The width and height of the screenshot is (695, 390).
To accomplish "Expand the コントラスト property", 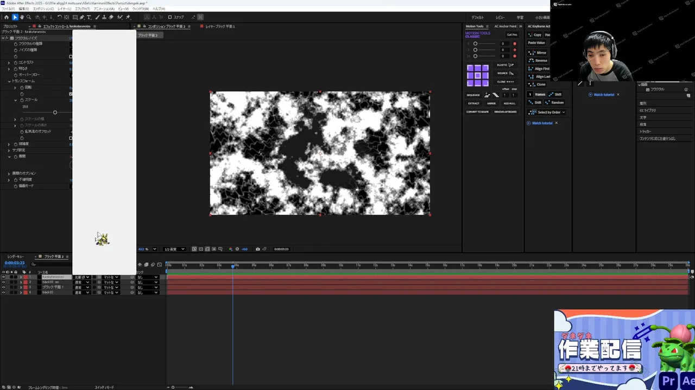I will pyautogui.click(x=9, y=63).
